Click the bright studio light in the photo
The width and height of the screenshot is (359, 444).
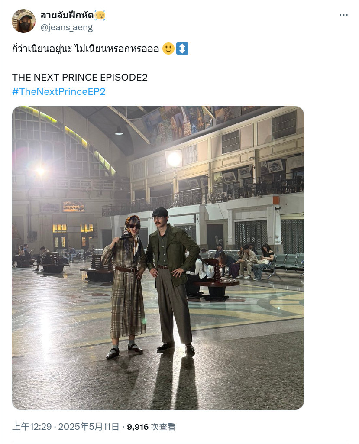click(x=174, y=159)
